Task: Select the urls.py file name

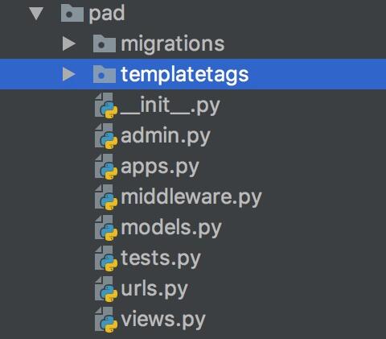Action: [154, 289]
